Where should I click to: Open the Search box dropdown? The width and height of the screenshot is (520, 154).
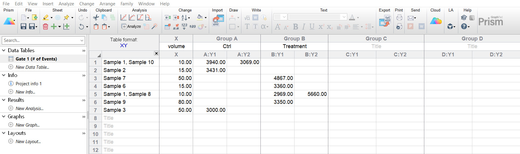pyautogui.click(x=82, y=40)
